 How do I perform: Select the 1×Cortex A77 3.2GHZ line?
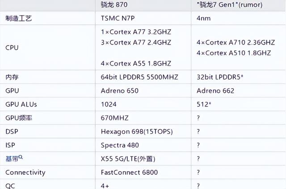click(136, 32)
